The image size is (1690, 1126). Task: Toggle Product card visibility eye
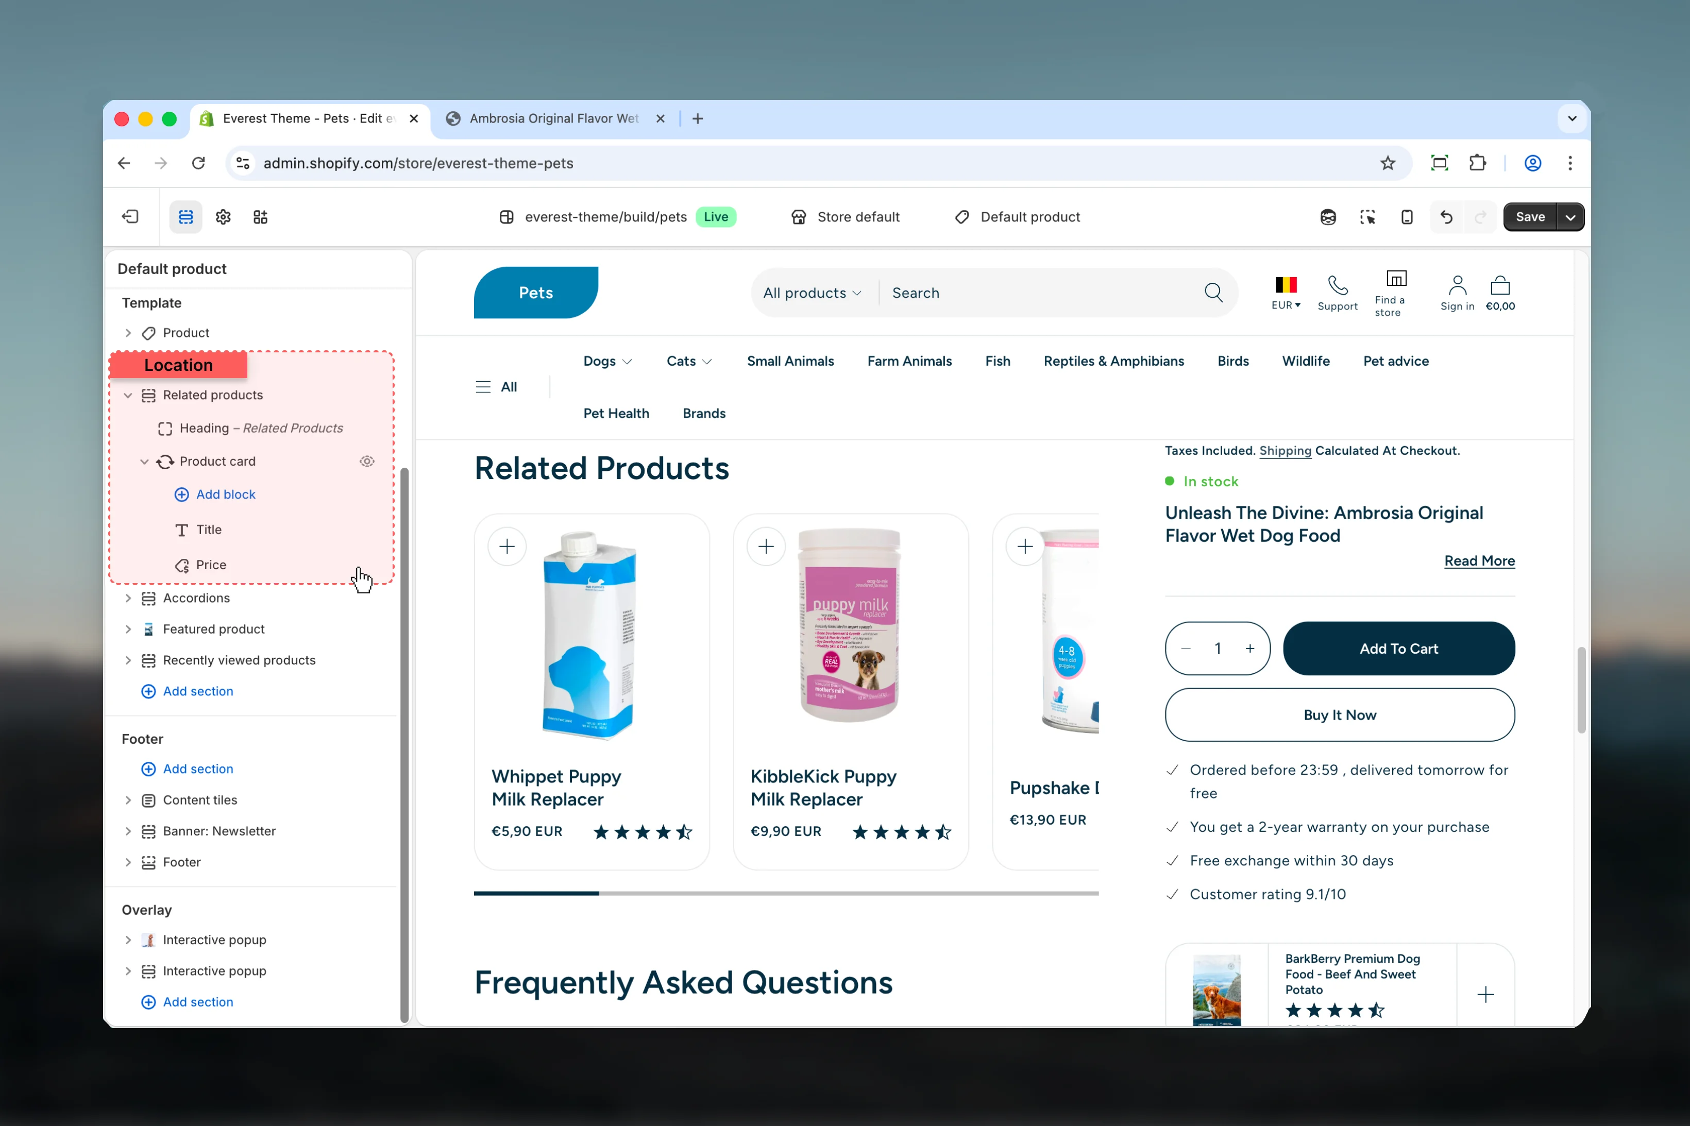367,461
